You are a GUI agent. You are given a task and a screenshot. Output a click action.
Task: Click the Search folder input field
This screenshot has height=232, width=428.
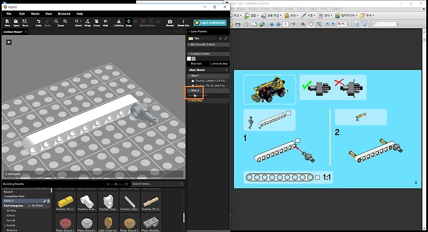pyautogui.click(x=158, y=184)
